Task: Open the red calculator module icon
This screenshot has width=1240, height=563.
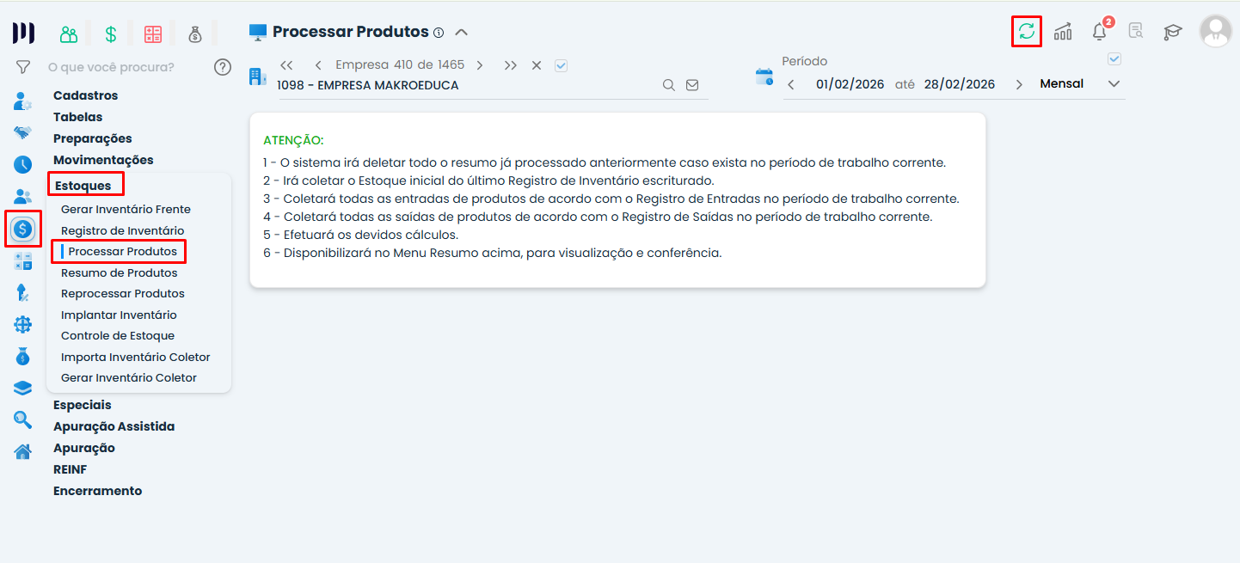Action: pos(153,34)
